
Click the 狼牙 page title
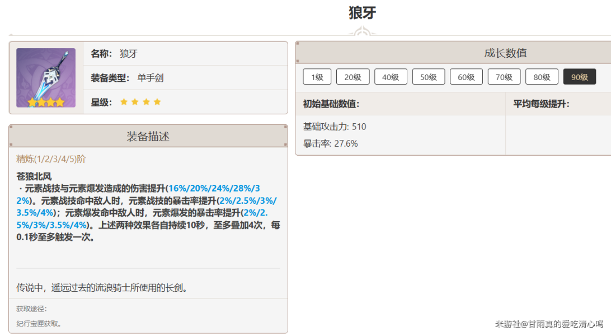pos(362,13)
